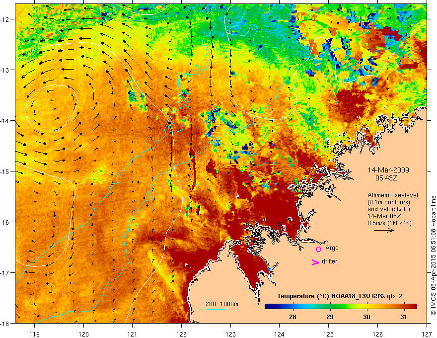Click latitude axis label -15

click(x=5, y=171)
